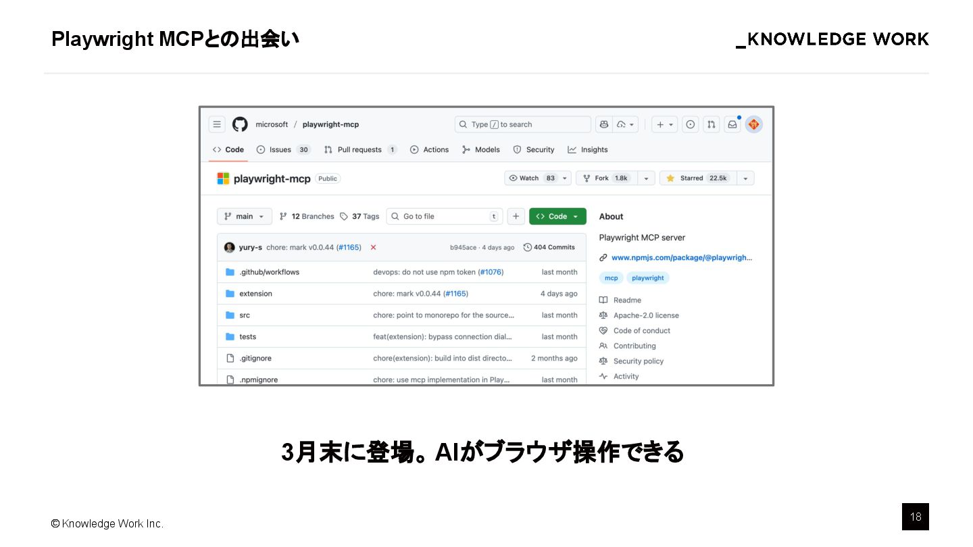Expand the Starred lists dropdown arrow
Screen dimensions: 973x547
(x=745, y=178)
